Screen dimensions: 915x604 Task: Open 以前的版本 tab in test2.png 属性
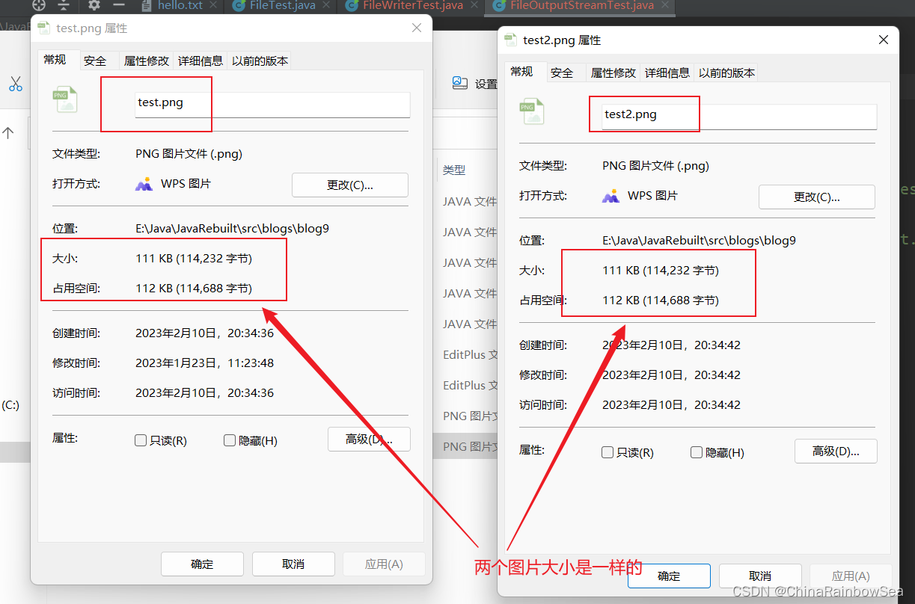tap(726, 73)
